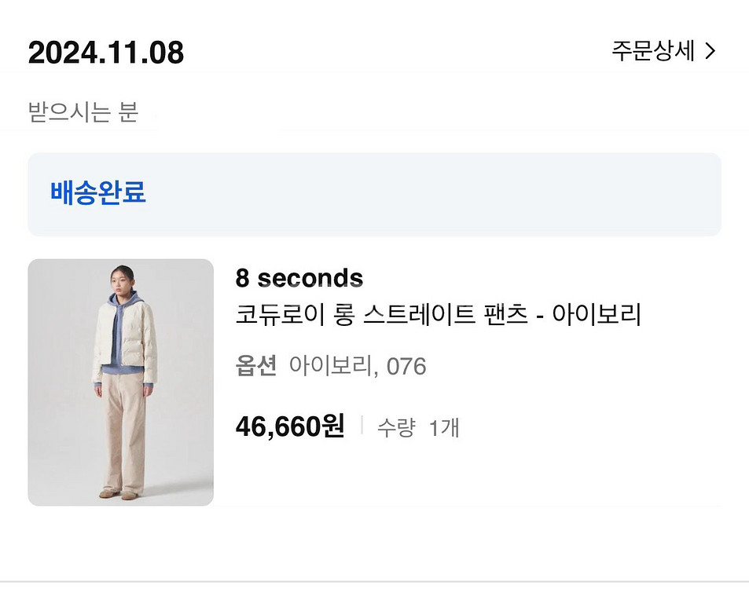The image size is (749, 589).
Task: Click the price 46,660원
Action: coord(290,426)
